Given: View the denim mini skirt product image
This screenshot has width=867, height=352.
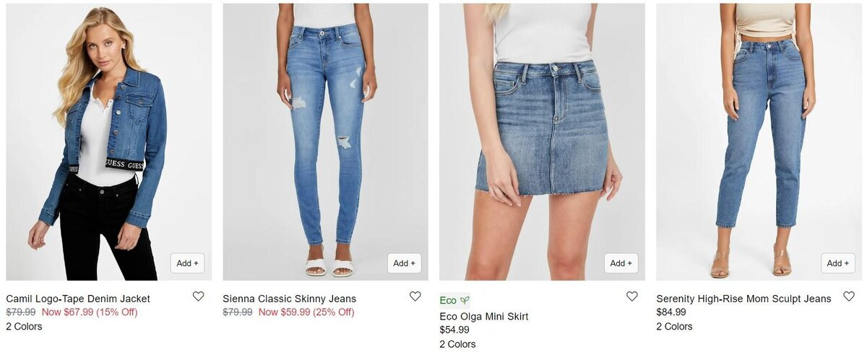Looking at the screenshot, I should click(x=542, y=142).
